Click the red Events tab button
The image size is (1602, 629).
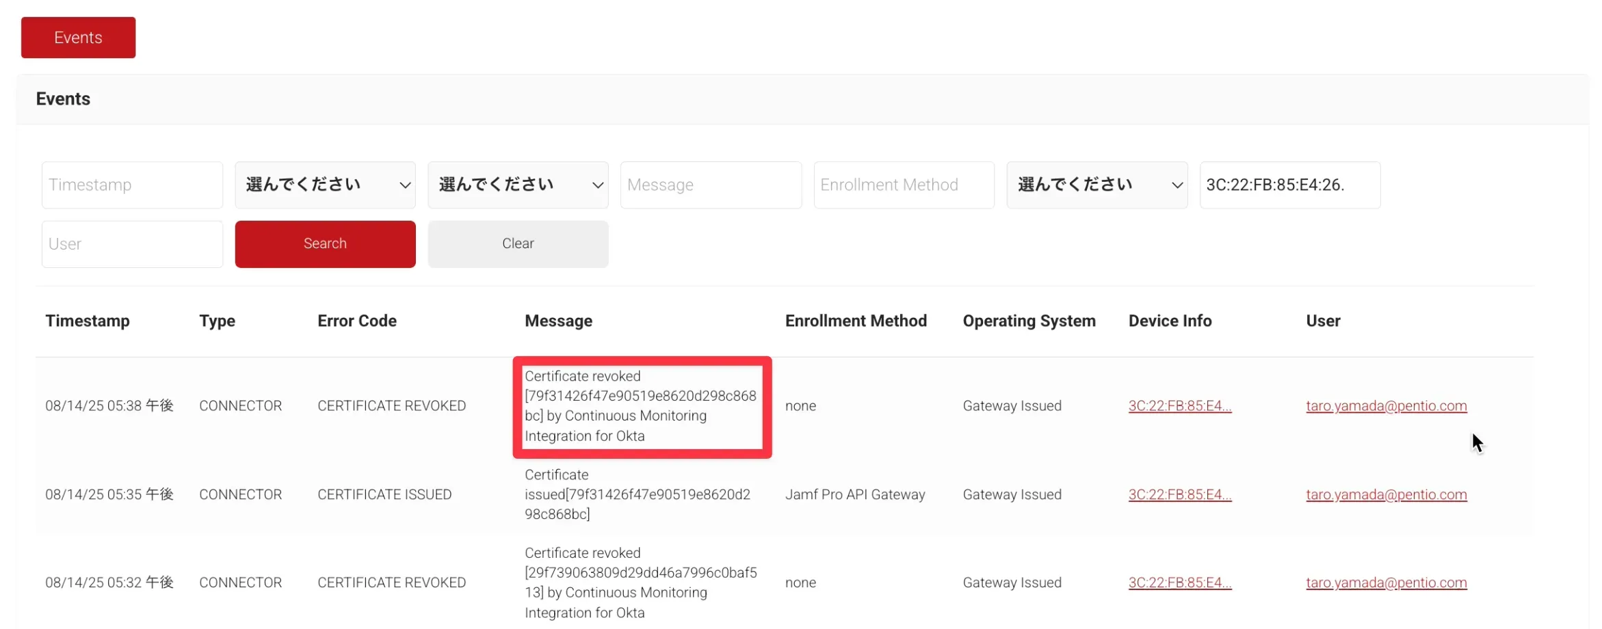tap(78, 38)
